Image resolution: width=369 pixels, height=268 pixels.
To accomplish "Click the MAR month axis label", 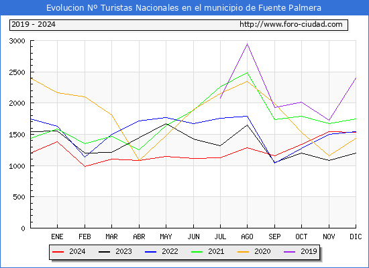I will point(111,237).
